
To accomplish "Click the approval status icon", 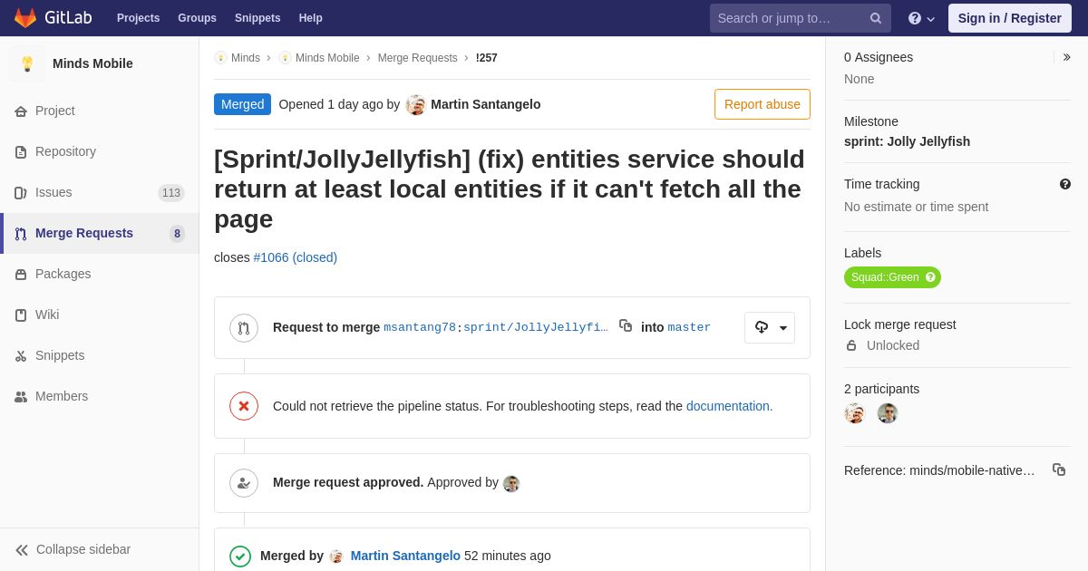I will (244, 483).
